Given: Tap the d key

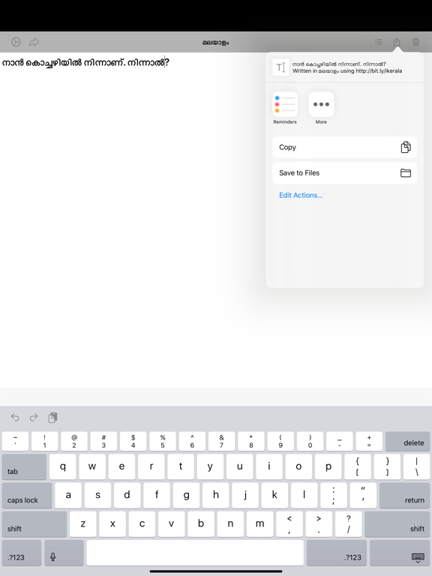Looking at the screenshot, I should tap(127, 496).
